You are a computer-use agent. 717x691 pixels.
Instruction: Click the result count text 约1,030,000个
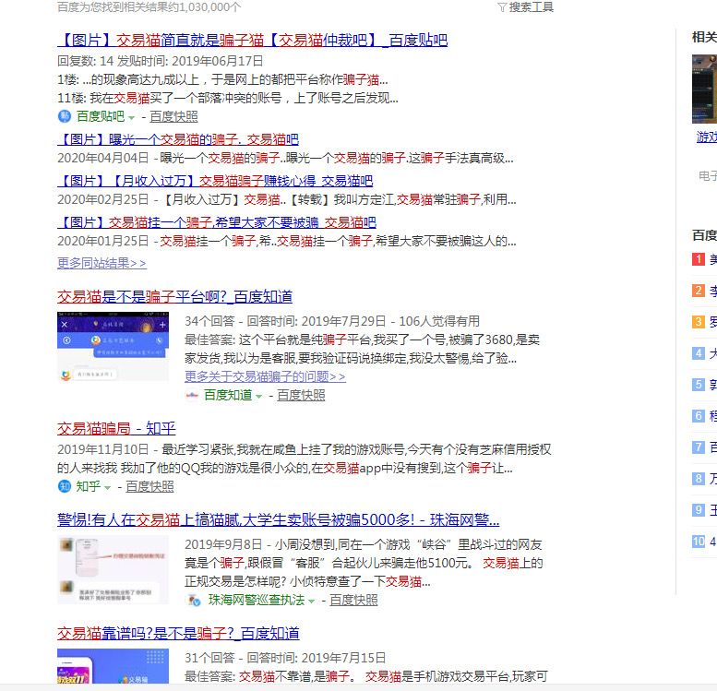204,6
